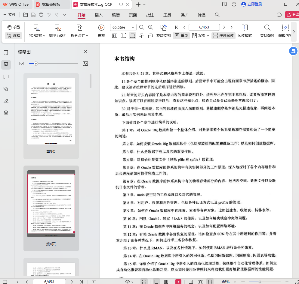Fit page with the ribbon fit-page icon
Viewport: 299px width, 284px height.
pos(124,36)
